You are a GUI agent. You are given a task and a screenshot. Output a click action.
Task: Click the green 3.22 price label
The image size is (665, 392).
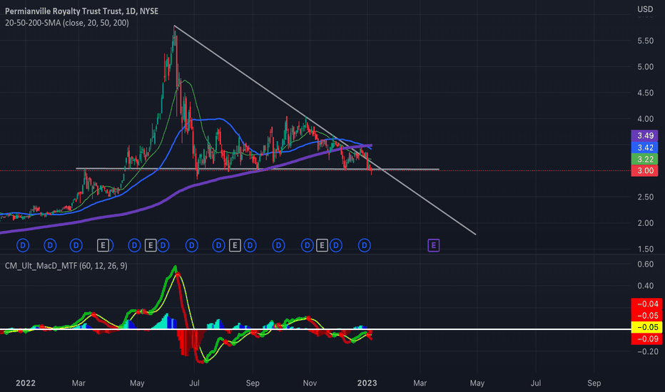pyautogui.click(x=644, y=160)
